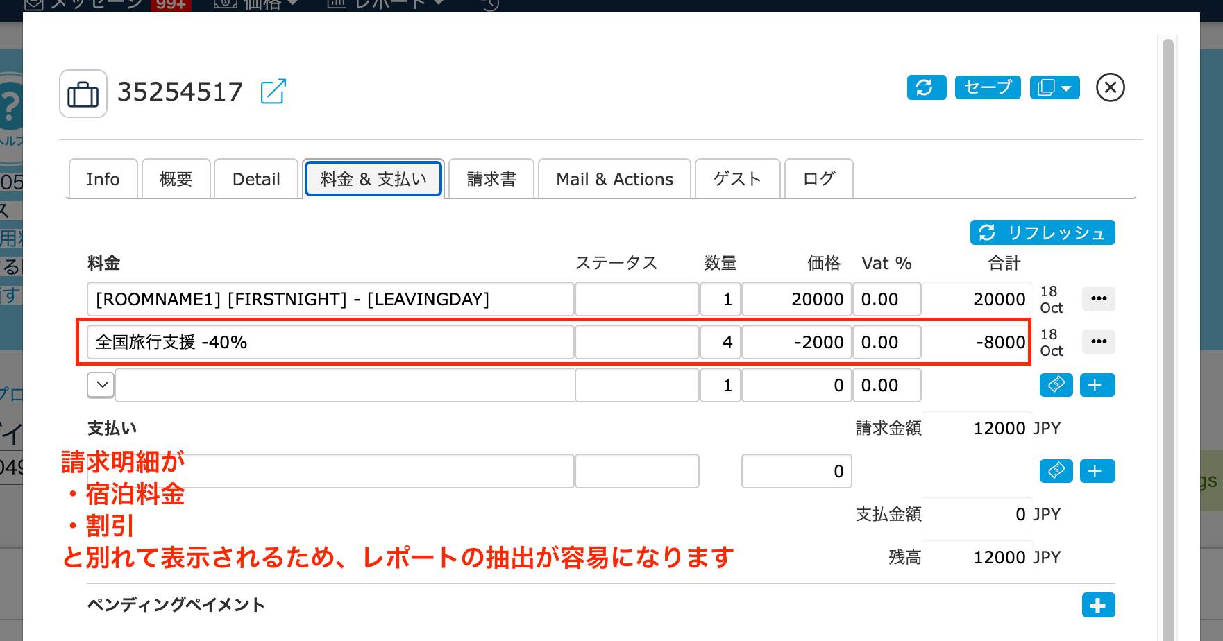Expand the charge description dropdown chevron
The height and width of the screenshot is (641, 1223).
tap(101, 385)
